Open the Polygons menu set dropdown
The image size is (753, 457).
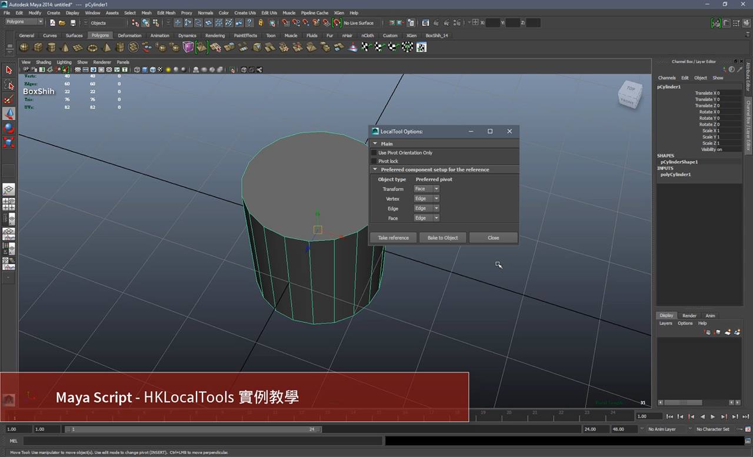coord(24,22)
